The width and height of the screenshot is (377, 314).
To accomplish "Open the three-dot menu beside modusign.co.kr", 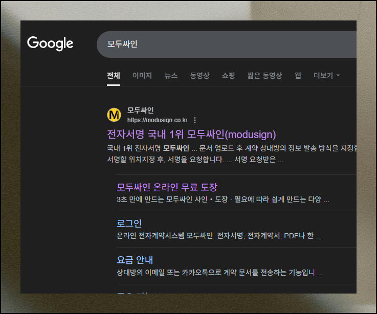I will 195,120.
